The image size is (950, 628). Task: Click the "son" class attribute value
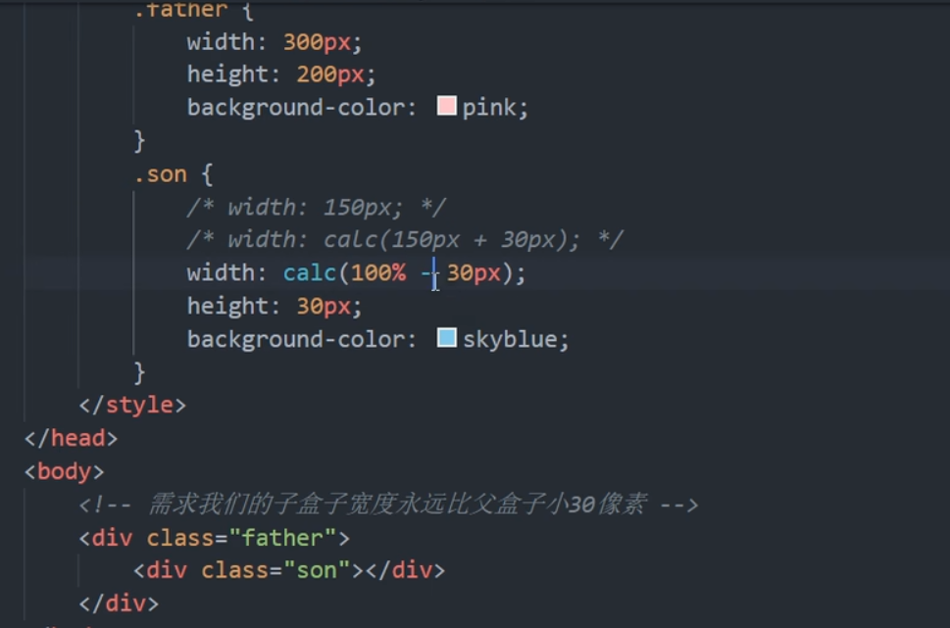317,570
